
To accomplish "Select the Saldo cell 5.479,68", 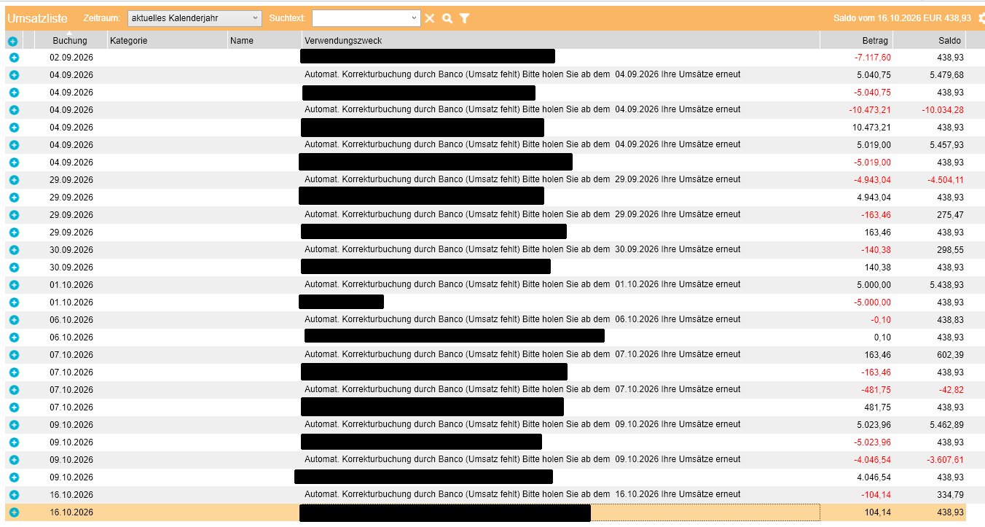I will coord(945,75).
